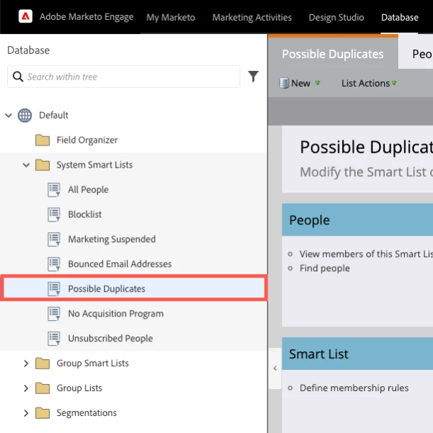Open the tree filter funnel icon

(253, 77)
